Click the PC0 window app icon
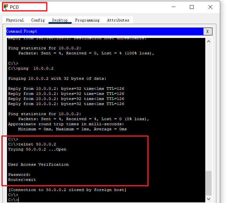This screenshot has width=228, height=203. 6,7
